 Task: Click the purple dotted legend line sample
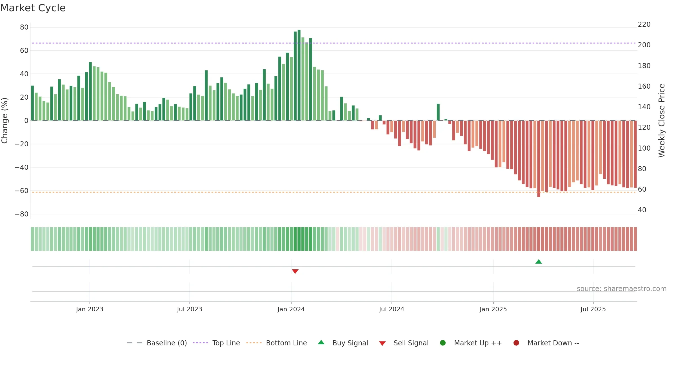(200, 343)
